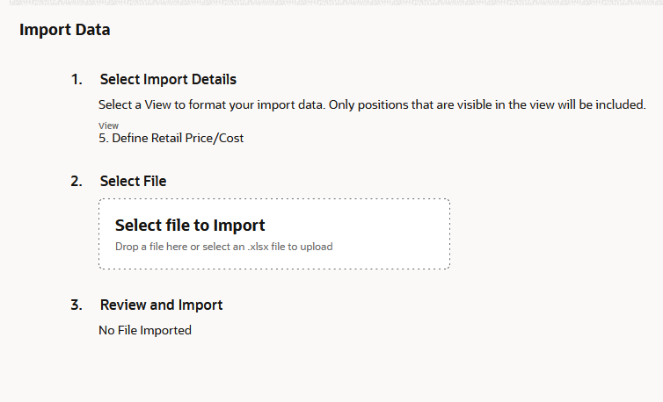The image size is (663, 402).
Task: Click the "Select File" step heading
Action: coord(133,181)
